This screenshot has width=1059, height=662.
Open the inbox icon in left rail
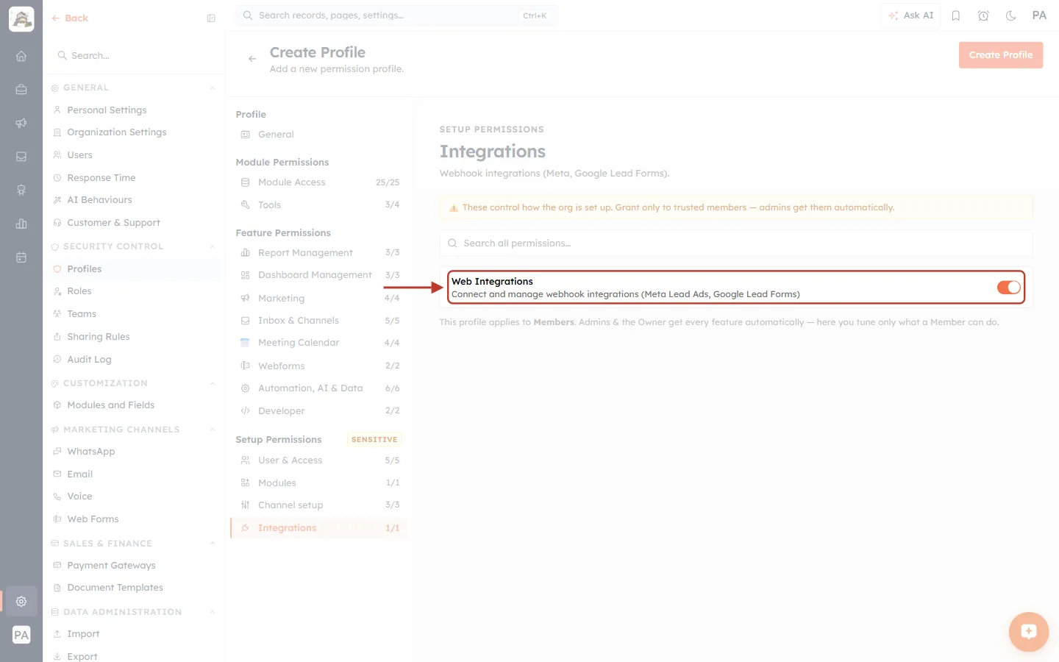tap(21, 157)
